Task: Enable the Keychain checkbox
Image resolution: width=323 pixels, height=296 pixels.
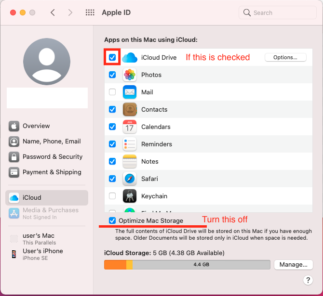Action: point(112,196)
